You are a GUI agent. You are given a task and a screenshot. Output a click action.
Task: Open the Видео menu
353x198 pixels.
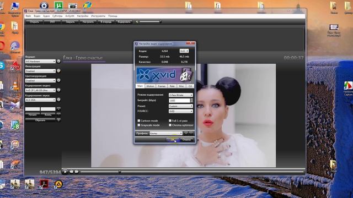point(37,16)
